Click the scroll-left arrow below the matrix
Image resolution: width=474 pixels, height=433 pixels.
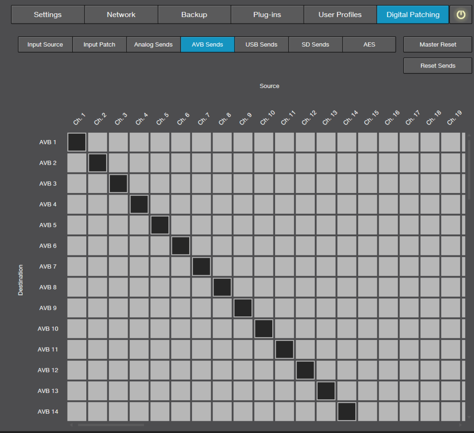pos(71,425)
